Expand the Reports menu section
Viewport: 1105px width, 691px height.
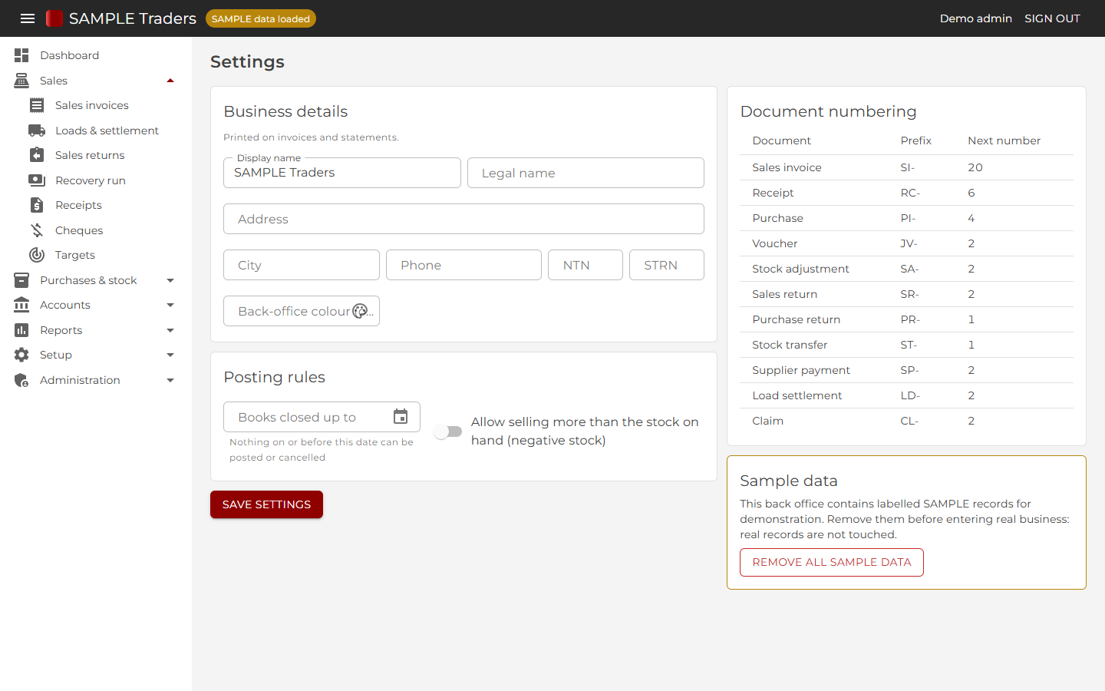coord(170,330)
